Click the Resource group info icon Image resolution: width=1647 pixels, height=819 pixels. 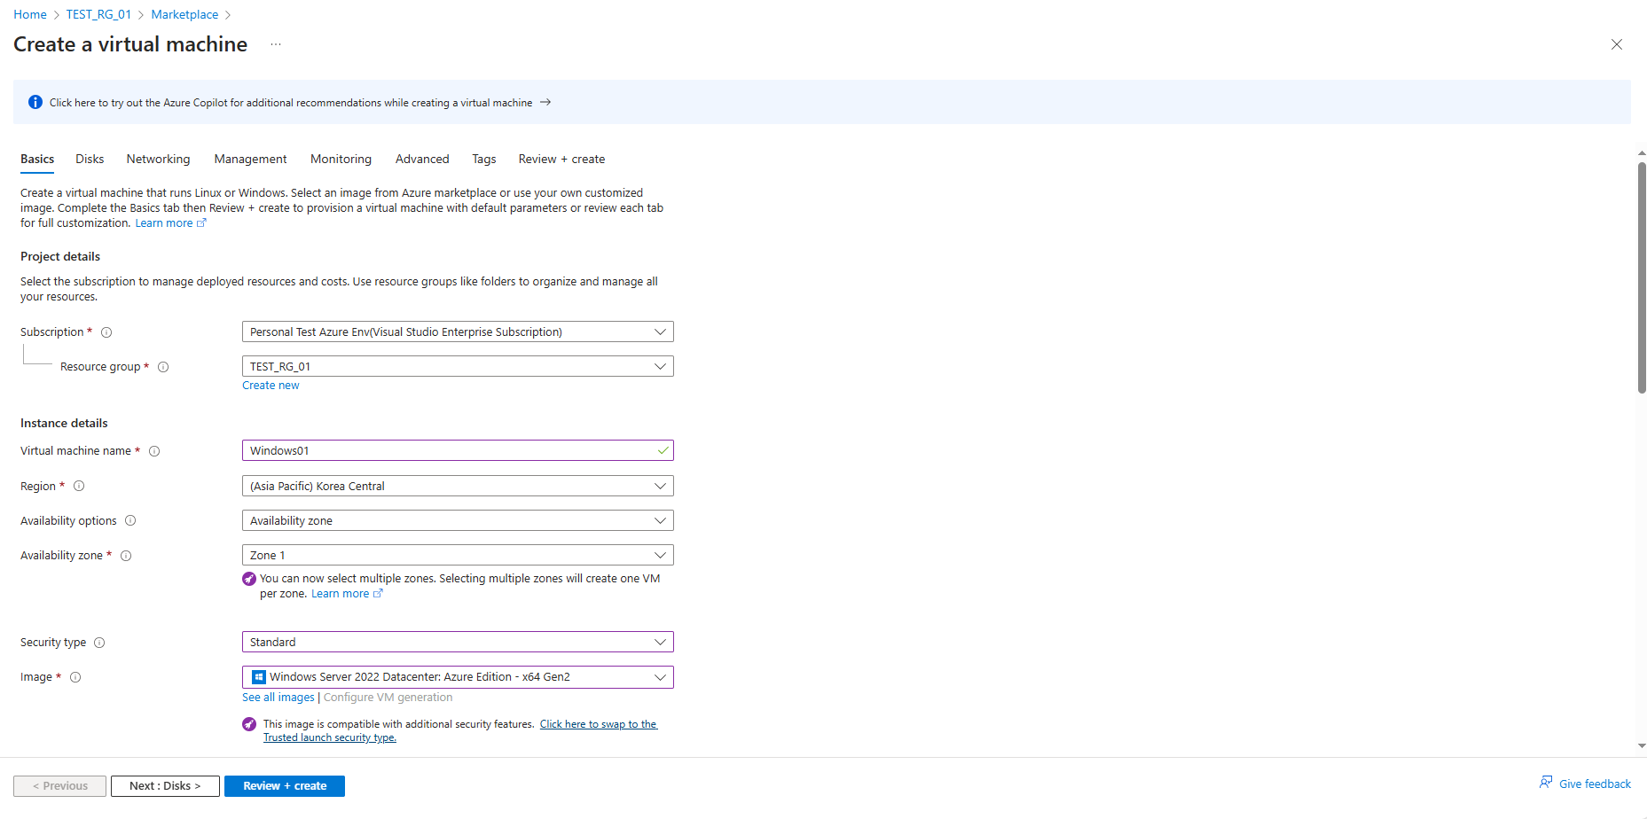click(x=163, y=367)
